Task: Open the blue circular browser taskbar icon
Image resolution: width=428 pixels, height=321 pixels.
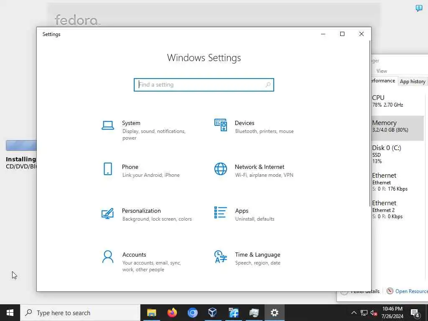Action: coord(192,313)
